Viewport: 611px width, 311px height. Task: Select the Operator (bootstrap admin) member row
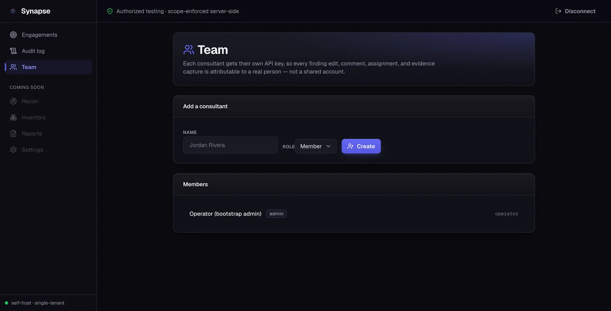(354, 214)
